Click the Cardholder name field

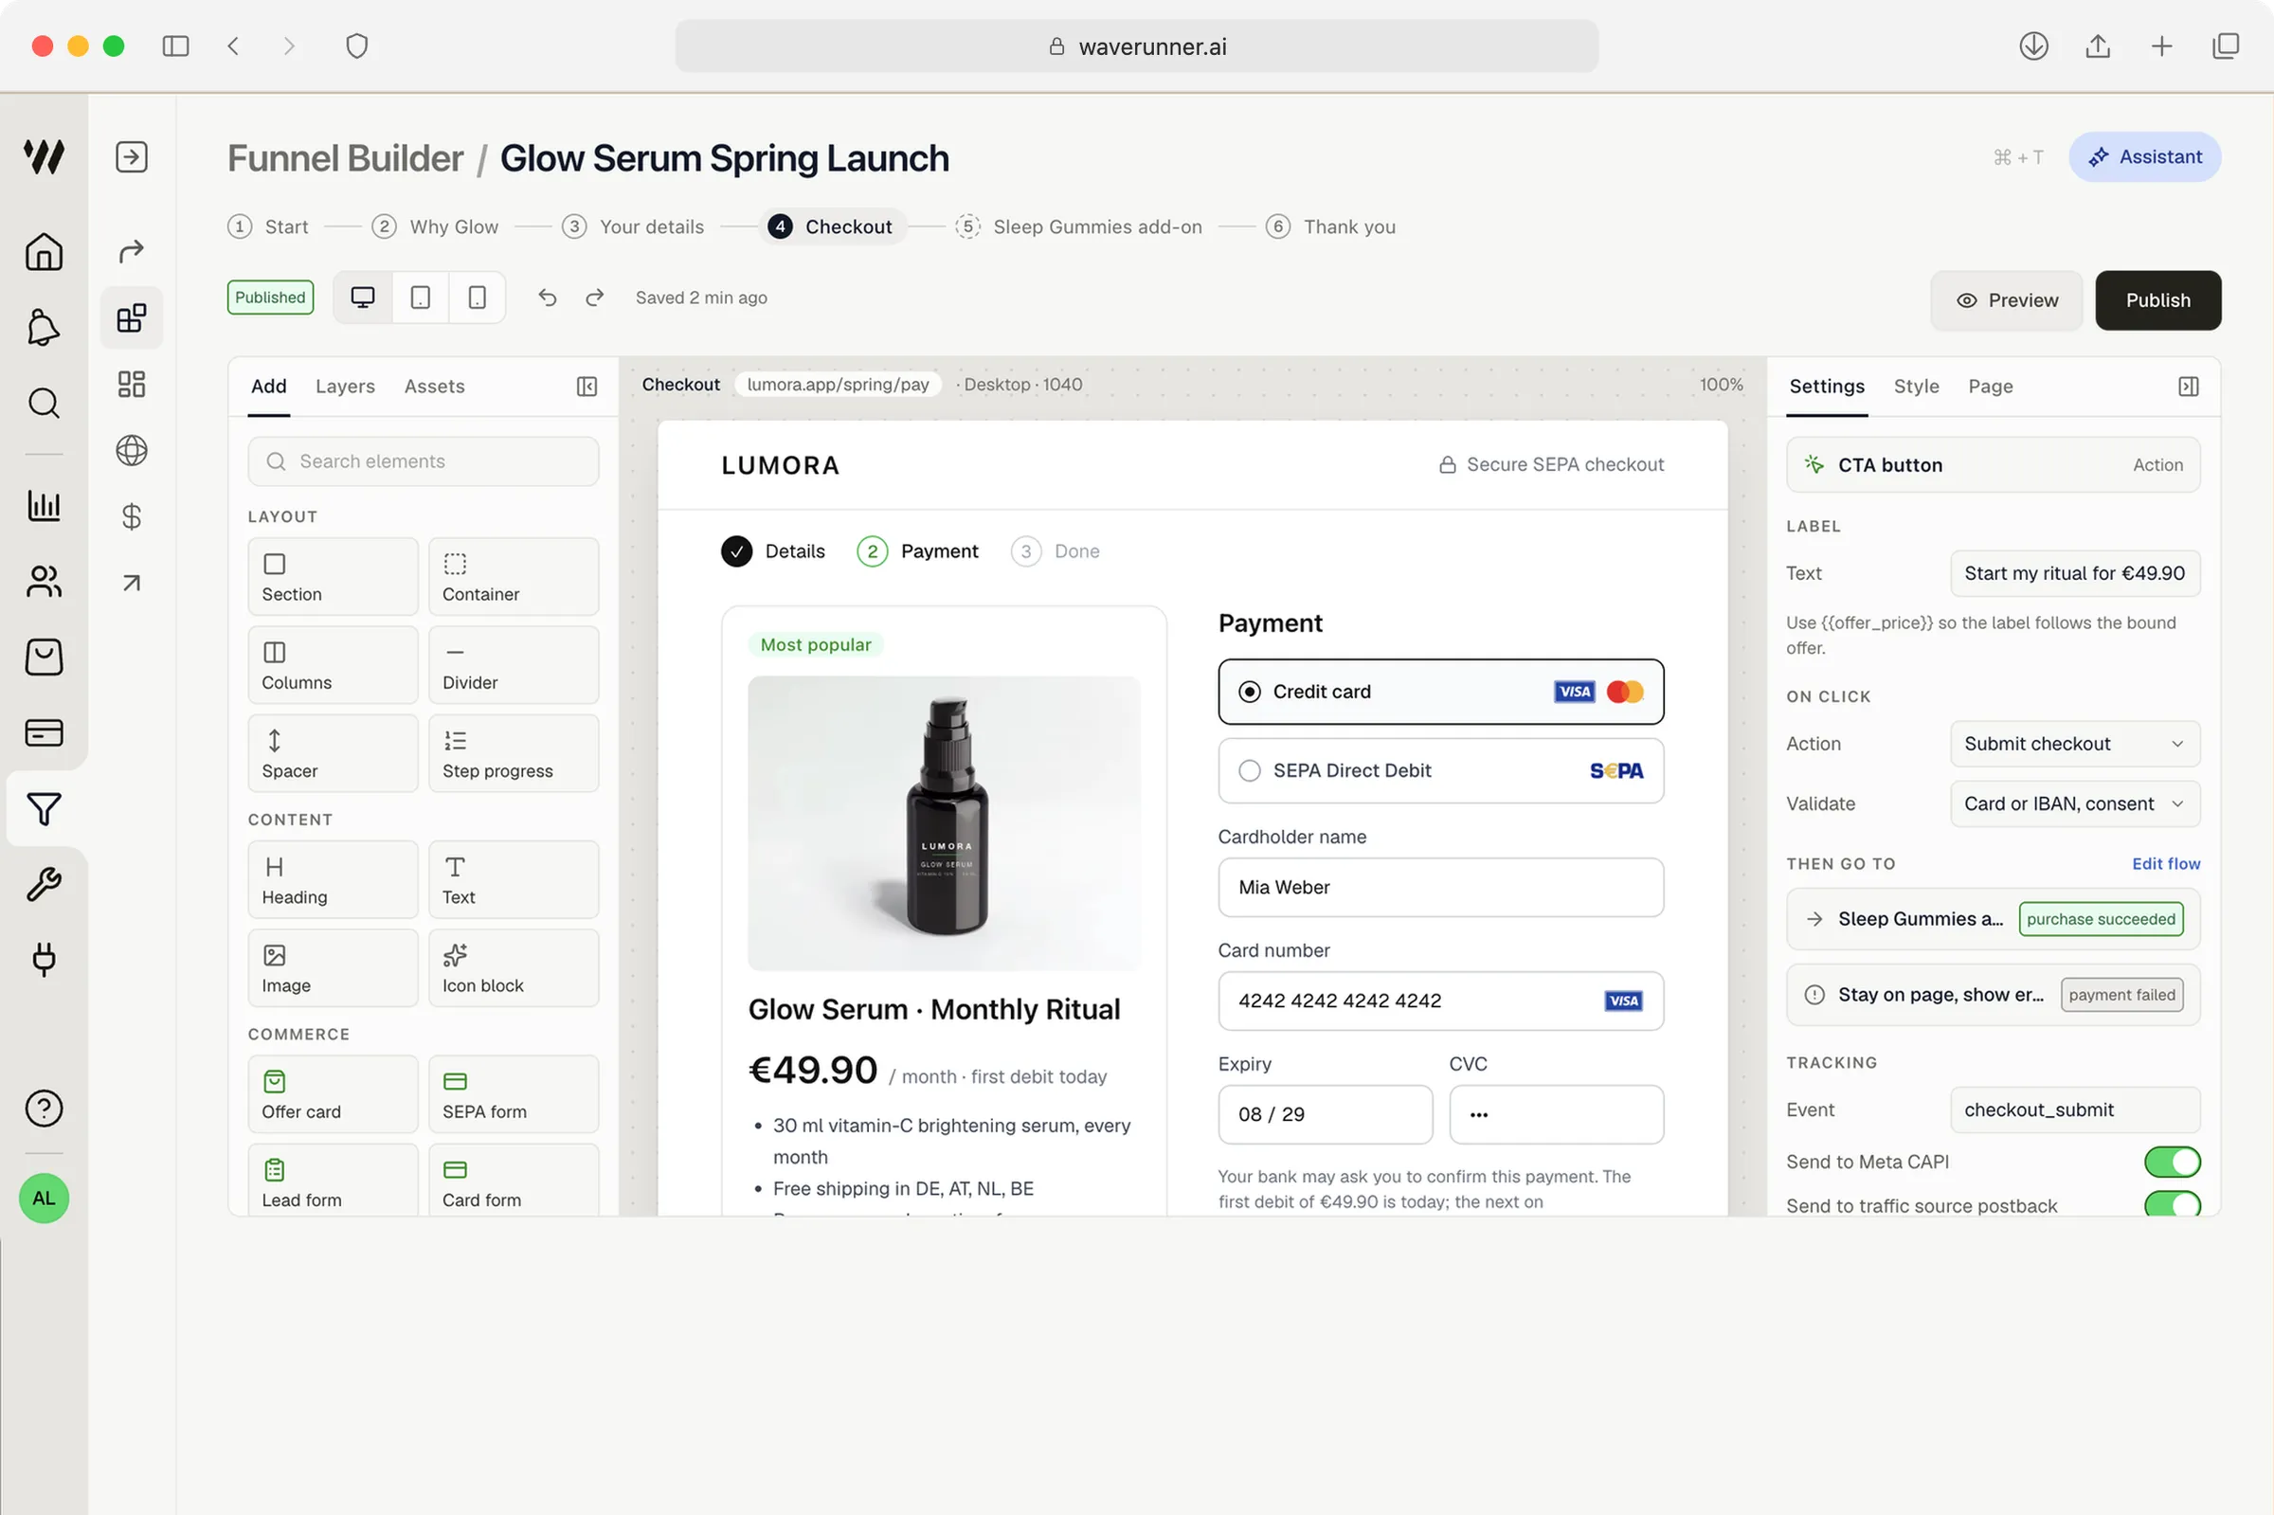click(x=1440, y=888)
